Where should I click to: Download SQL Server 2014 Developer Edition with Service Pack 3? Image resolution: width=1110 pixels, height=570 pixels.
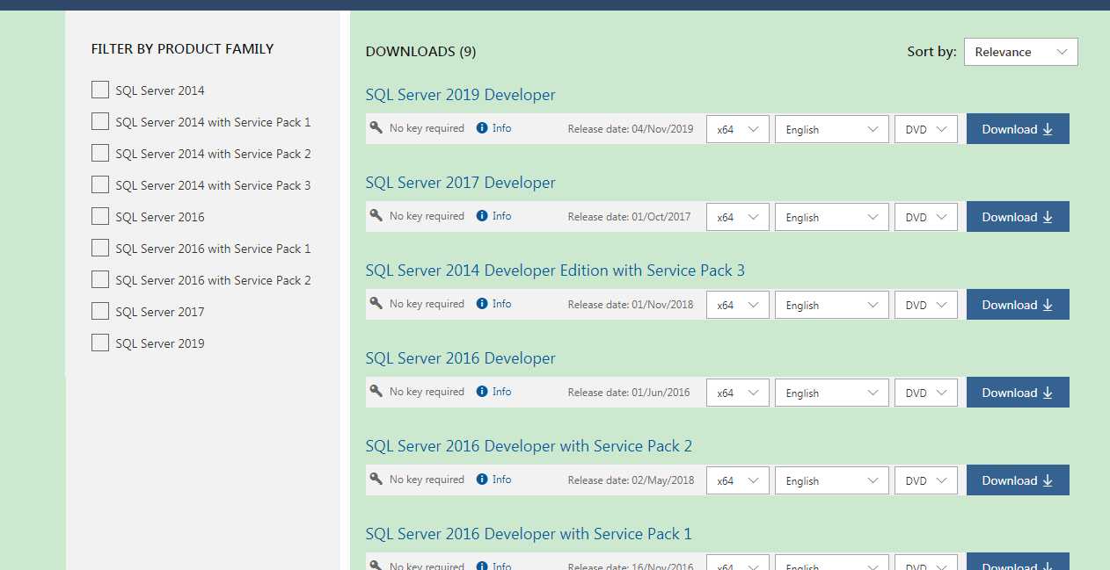pos(1018,305)
